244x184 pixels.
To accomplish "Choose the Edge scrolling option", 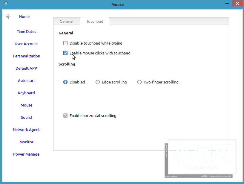I will click(x=98, y=82).
